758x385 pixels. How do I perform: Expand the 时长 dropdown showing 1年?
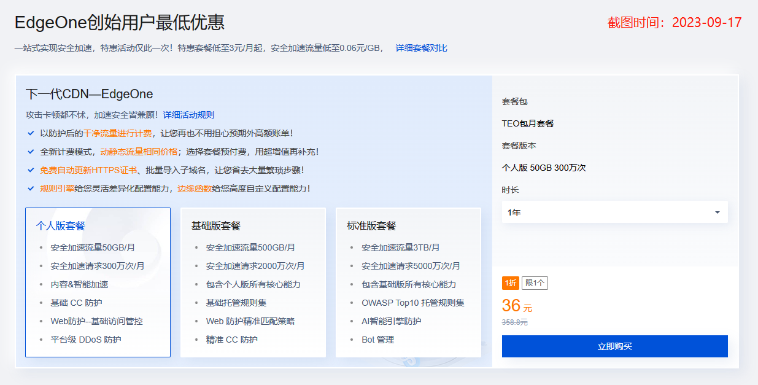pos(614,212)
